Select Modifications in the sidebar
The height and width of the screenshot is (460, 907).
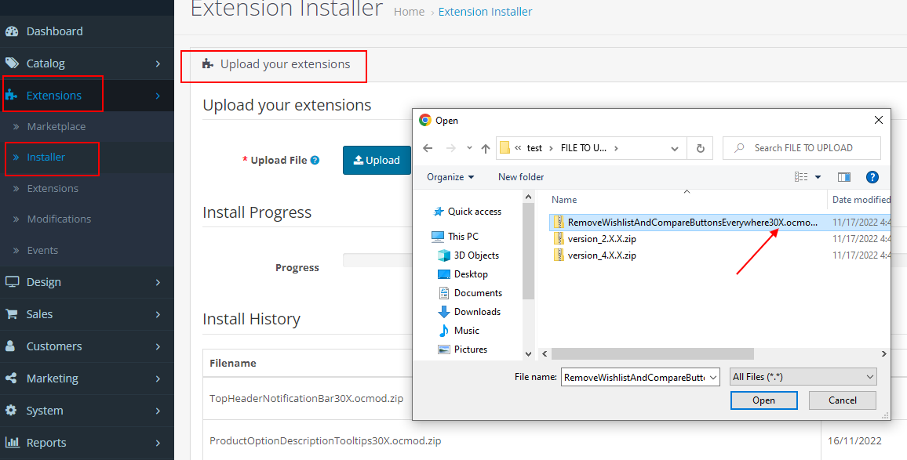[59, 219]
